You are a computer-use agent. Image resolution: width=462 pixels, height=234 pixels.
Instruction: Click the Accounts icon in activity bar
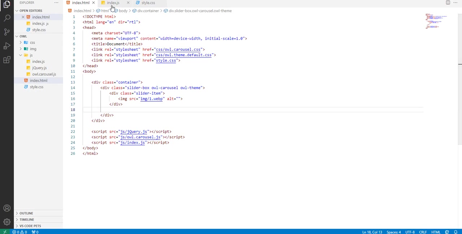7,208
